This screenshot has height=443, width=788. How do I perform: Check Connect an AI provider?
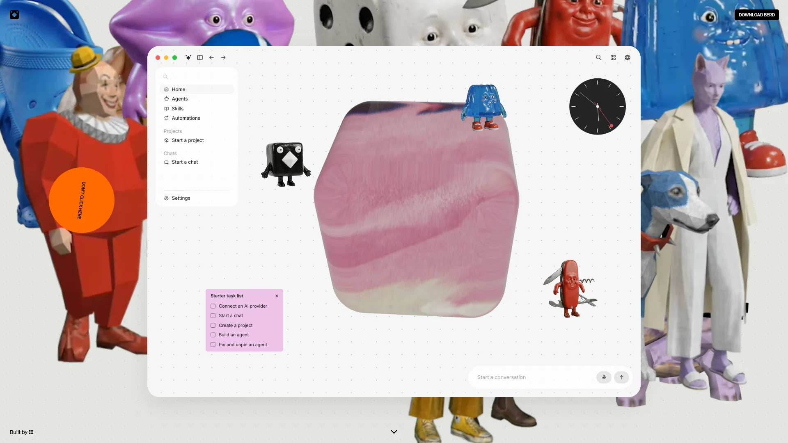pos(213,306)
